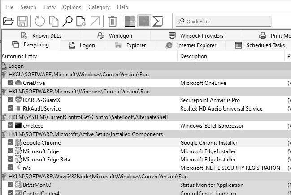Click the Microsoft Edge Beta installer icon
291x195 pixels.
tap(18, 159)
